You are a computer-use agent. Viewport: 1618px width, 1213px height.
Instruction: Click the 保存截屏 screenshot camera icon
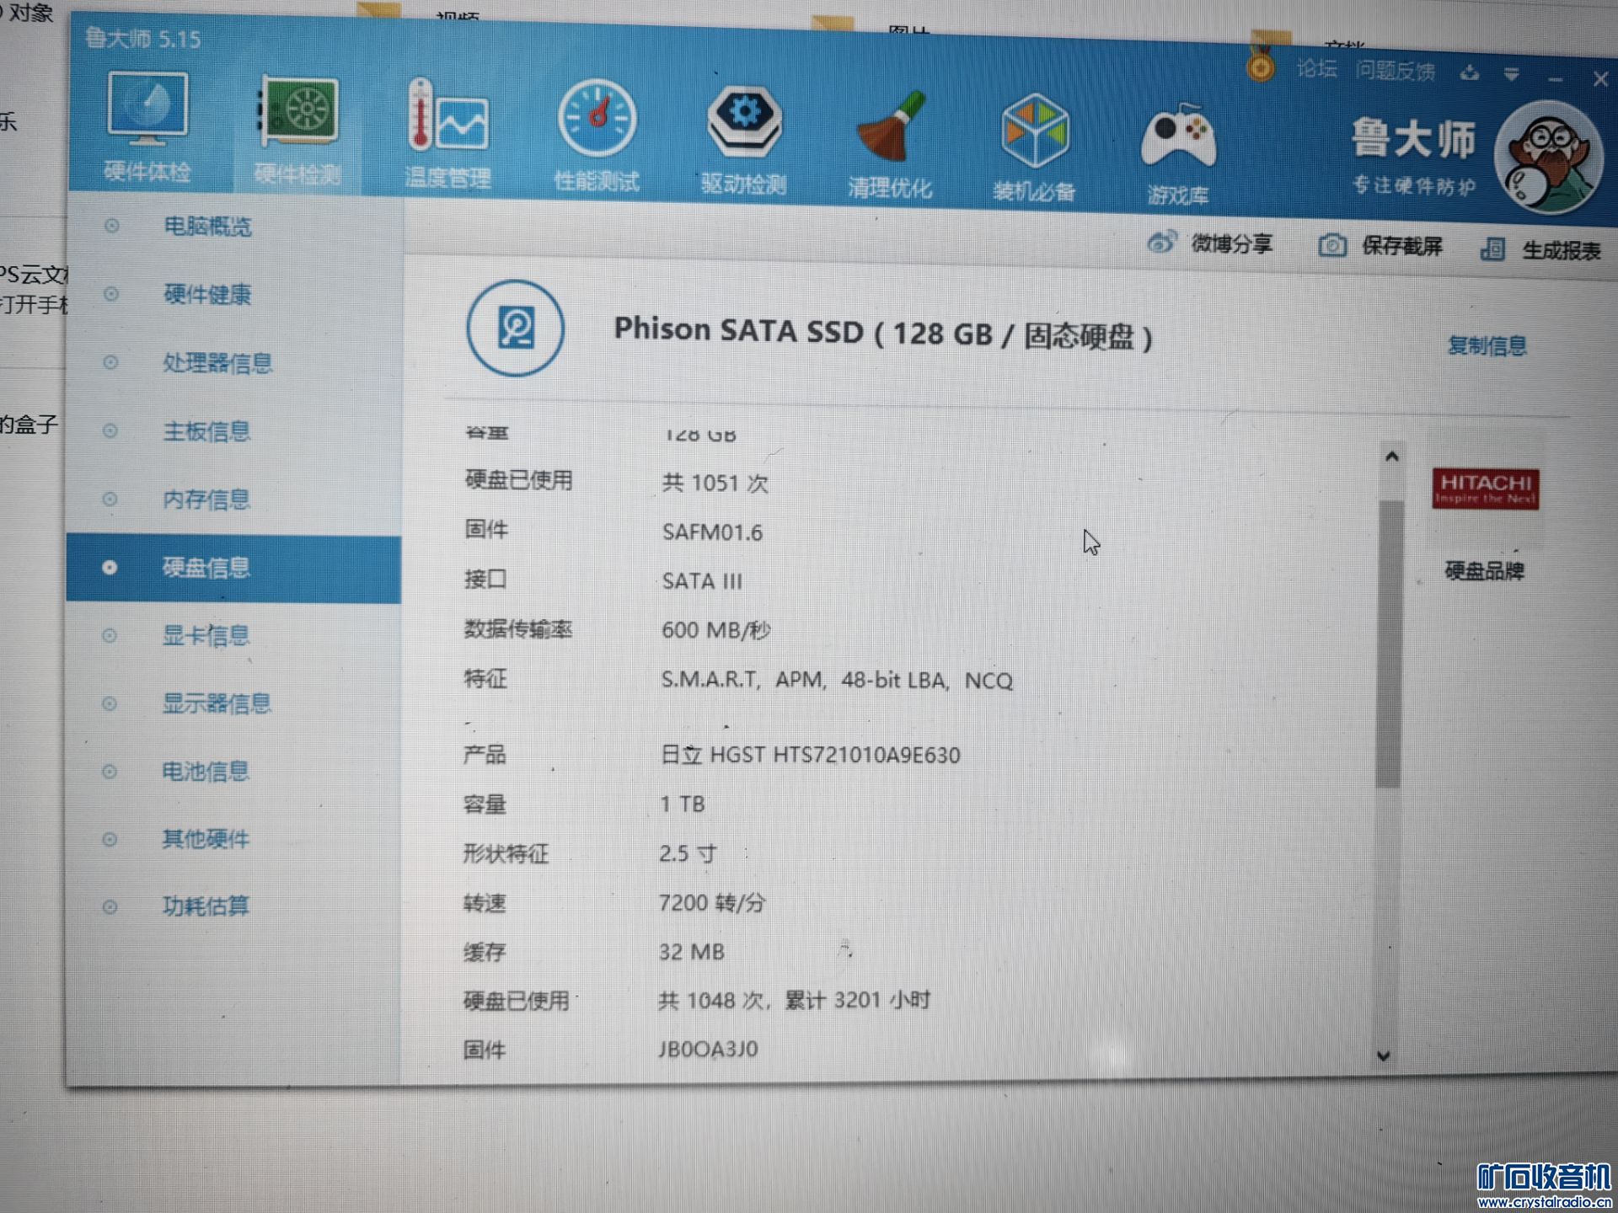click(1332, 244)
